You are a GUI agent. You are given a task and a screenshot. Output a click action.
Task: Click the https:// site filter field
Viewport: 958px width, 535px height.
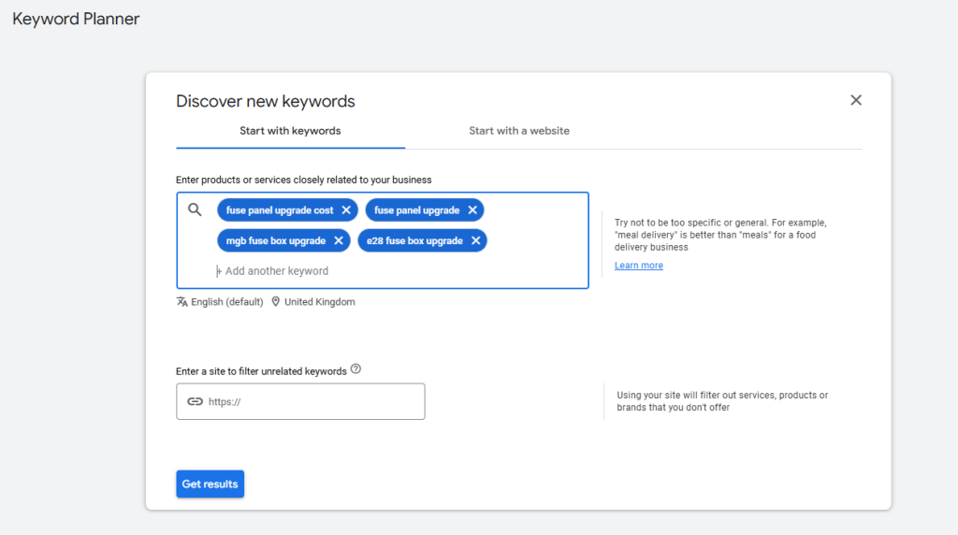[x=300, y=401]
